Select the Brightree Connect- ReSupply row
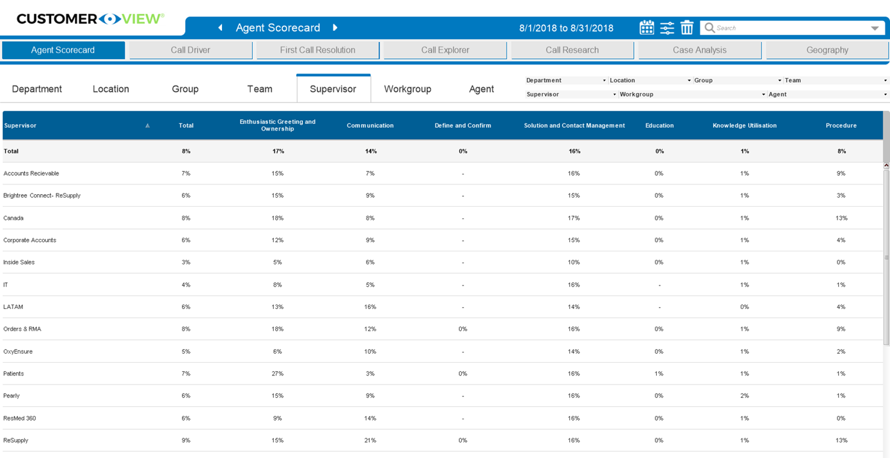The width and height of the screenshot is (890, 458). coord(442,196)
